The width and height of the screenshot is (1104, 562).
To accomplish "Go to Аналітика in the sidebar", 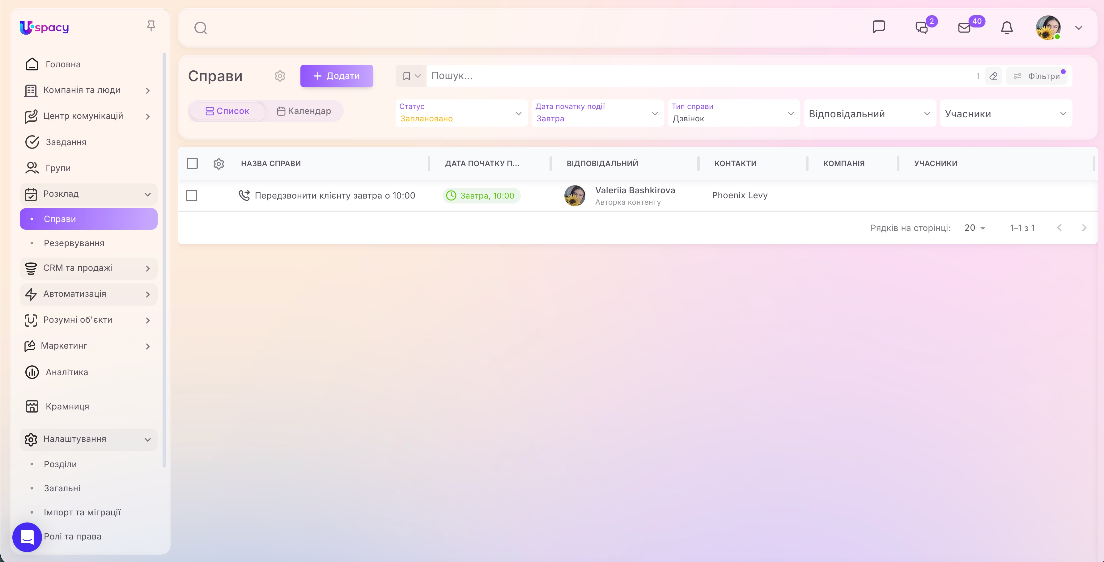I will (x=67, y=372).
